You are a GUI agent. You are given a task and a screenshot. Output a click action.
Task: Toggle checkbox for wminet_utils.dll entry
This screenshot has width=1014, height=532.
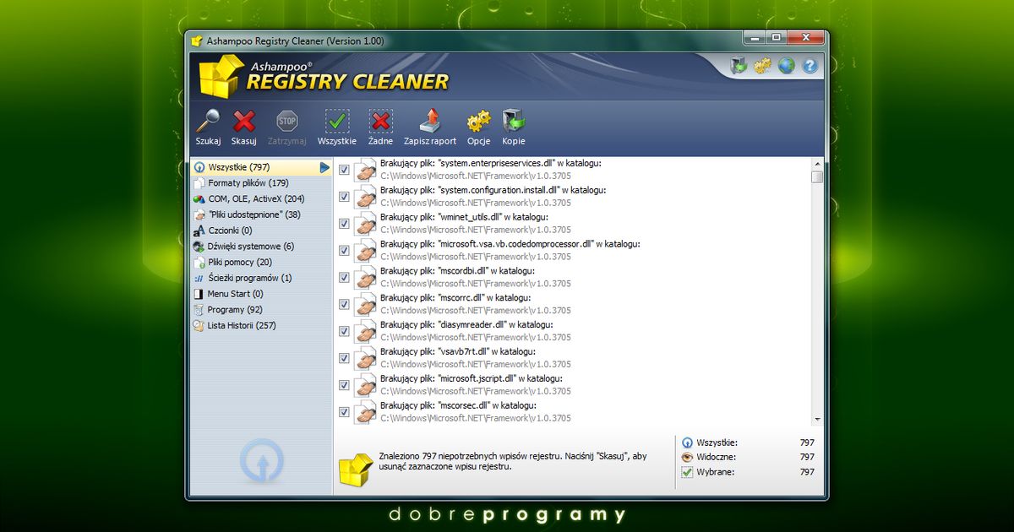344,224
